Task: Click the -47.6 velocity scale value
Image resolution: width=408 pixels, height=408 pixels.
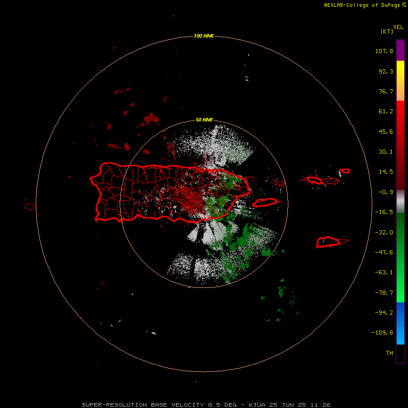Action: click(x=384, y=253)
